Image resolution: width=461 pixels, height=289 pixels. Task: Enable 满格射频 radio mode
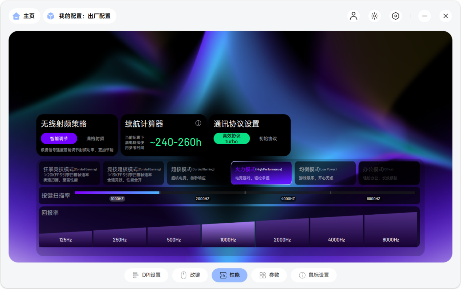coord(96,138)
